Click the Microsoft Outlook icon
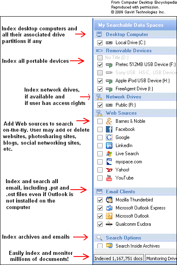This screenshot has height=265, width=177. [109, 216]
